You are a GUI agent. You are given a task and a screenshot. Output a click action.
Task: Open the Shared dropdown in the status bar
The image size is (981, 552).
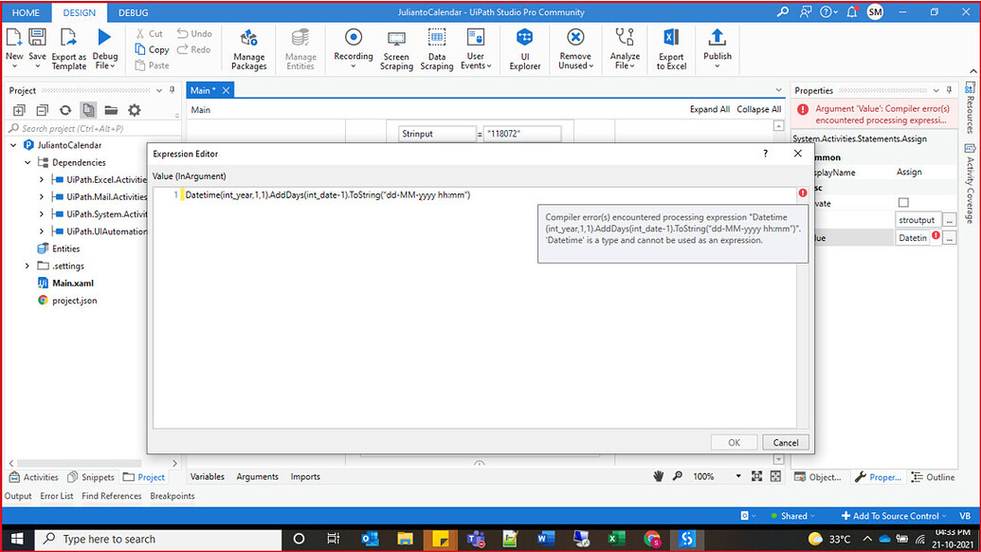pyautogui.click(x=794, y=515)
